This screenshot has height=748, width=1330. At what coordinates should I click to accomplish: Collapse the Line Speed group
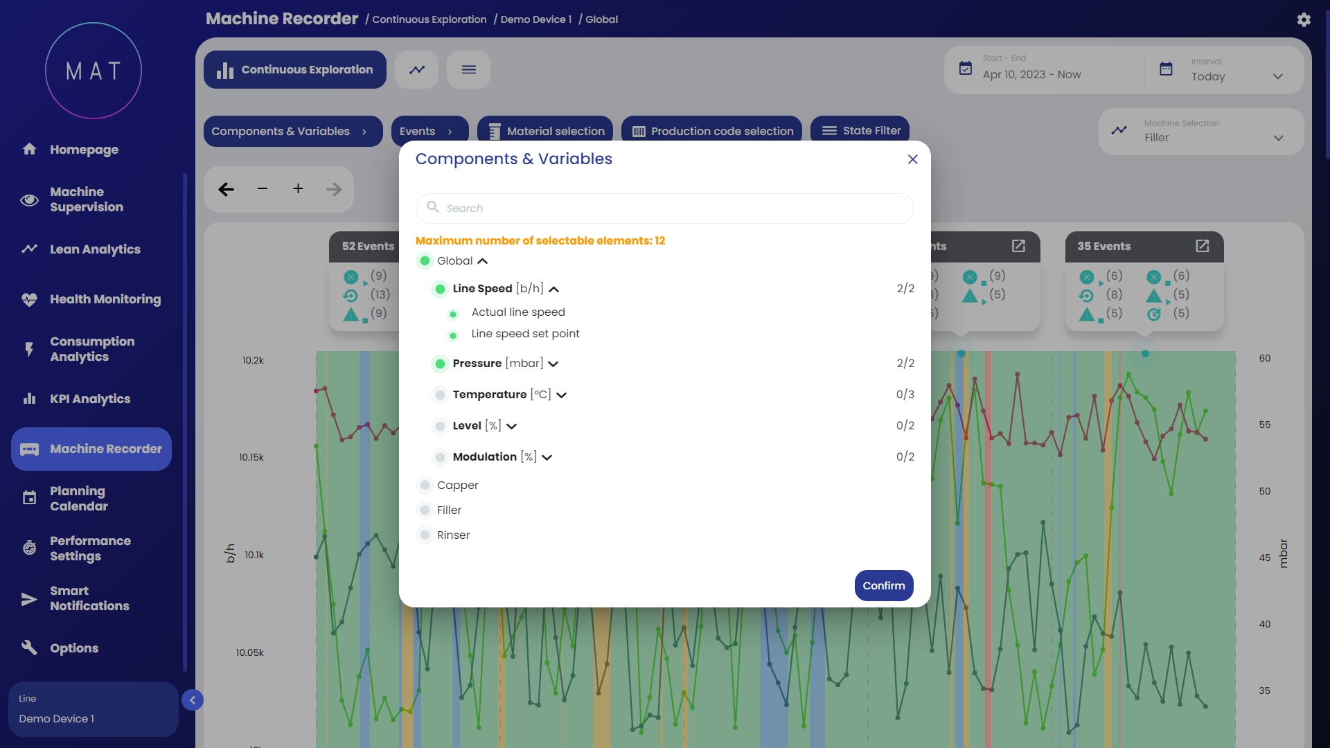[x=553, y=290]
